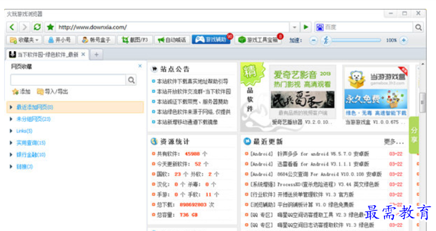Go back with the green back arrow

tap(12, 27)
